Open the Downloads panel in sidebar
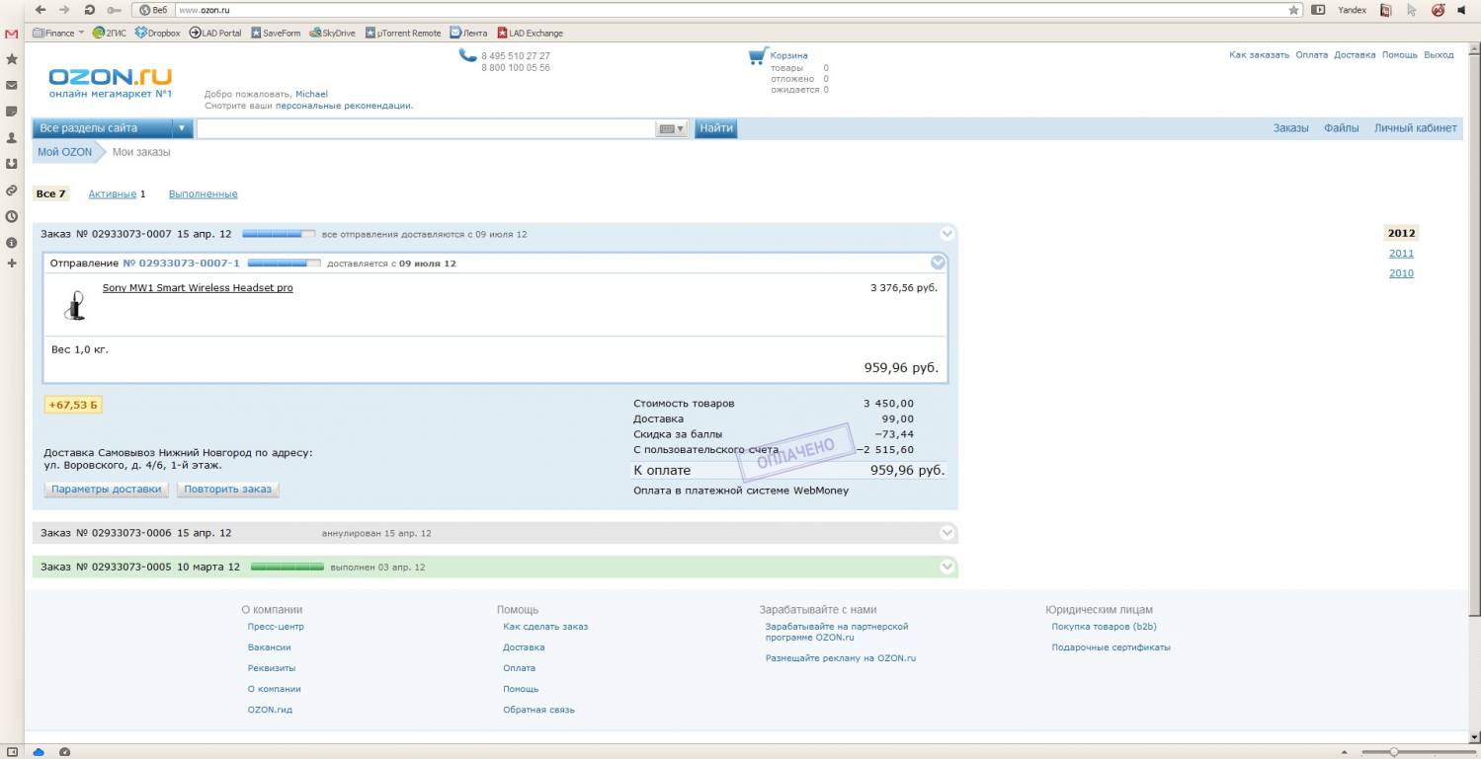 click(12, 164)
